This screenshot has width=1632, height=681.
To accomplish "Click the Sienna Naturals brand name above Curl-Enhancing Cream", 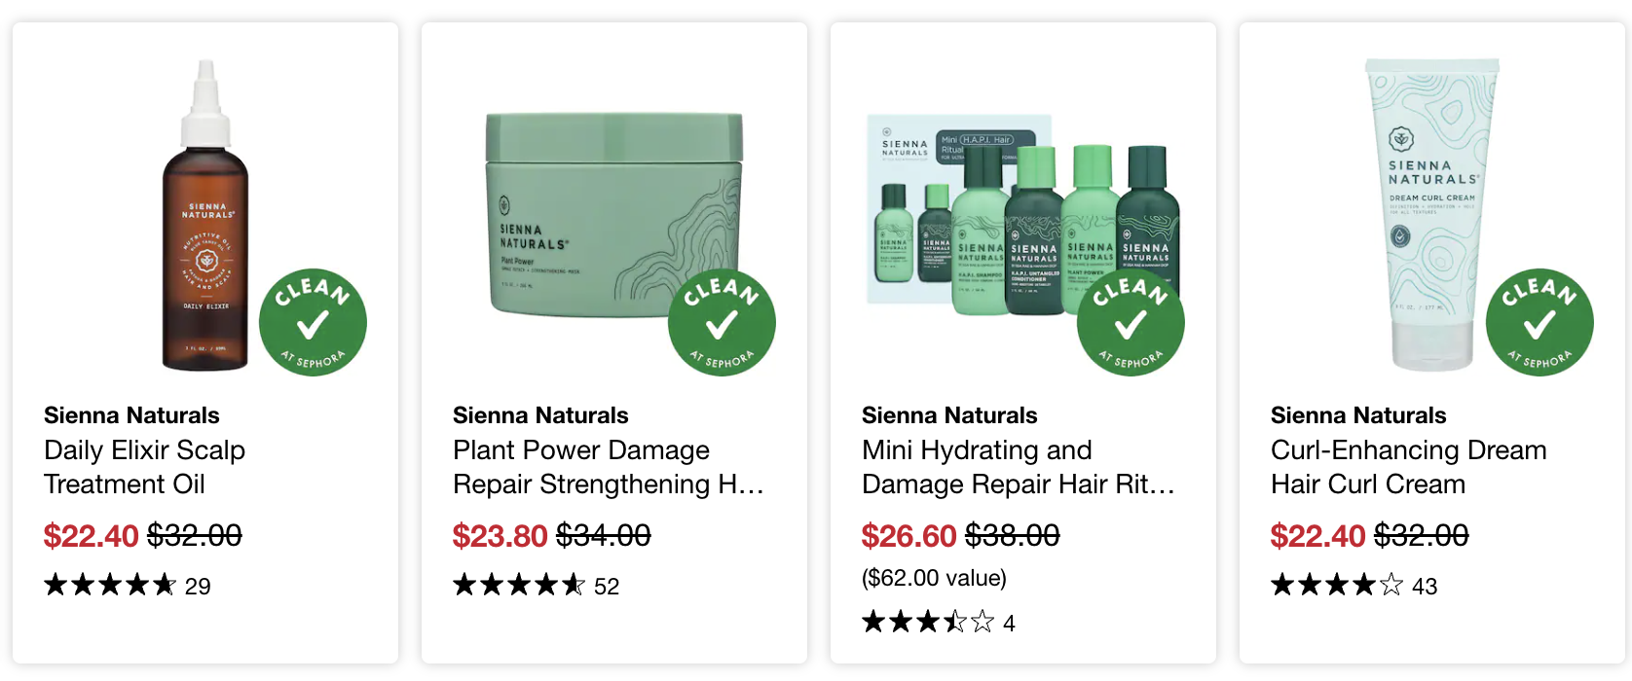I will click(x=1358, y=415).
